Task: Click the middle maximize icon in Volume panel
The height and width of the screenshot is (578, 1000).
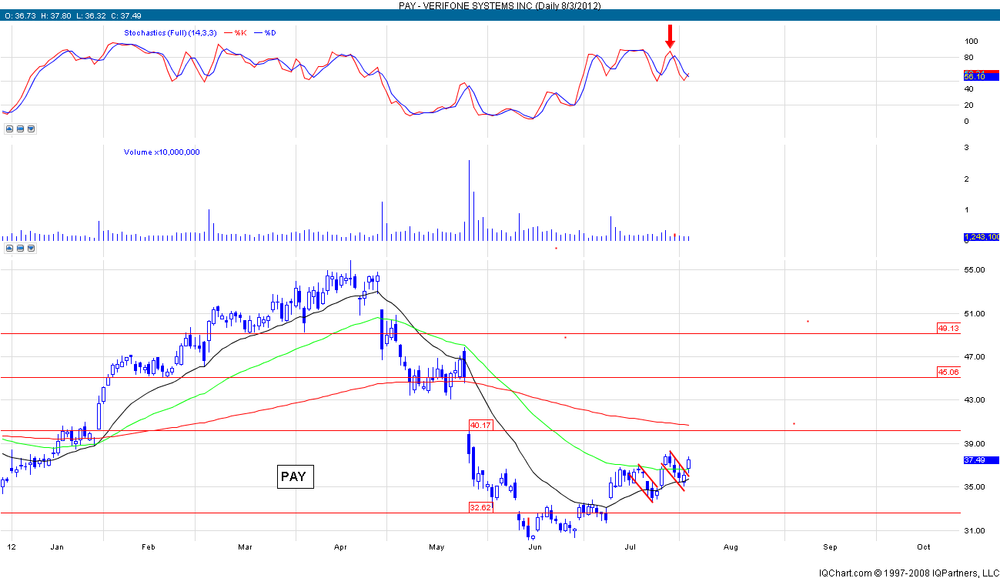Action: click(x=20, y=248)
